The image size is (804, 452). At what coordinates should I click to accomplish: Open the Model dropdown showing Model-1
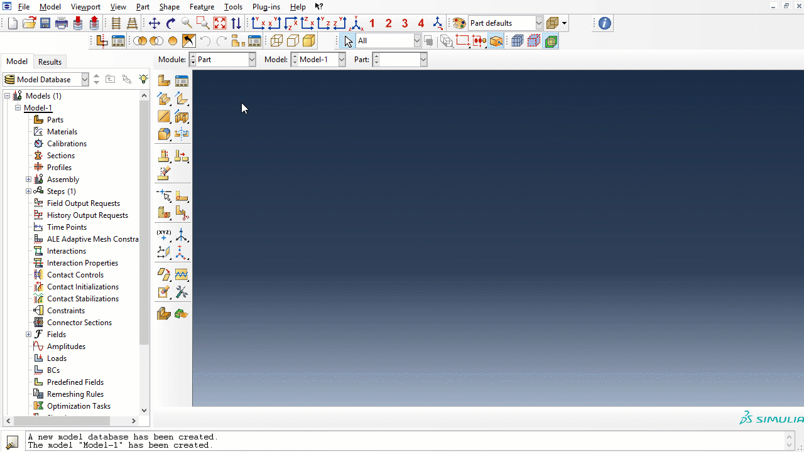(x=318, y=60)
